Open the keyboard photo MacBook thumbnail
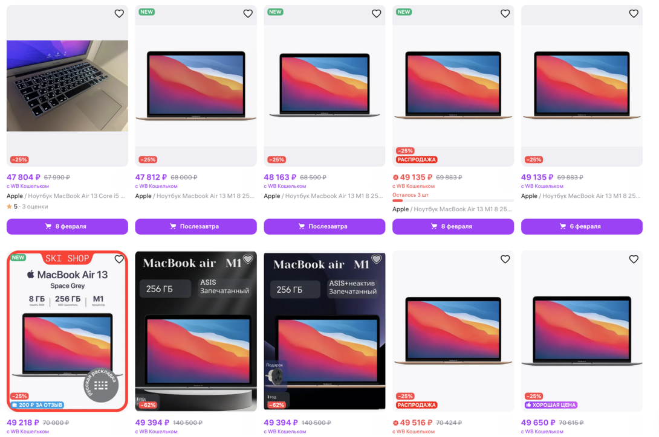This screenshot has width=659, height=437. point(67,86)
